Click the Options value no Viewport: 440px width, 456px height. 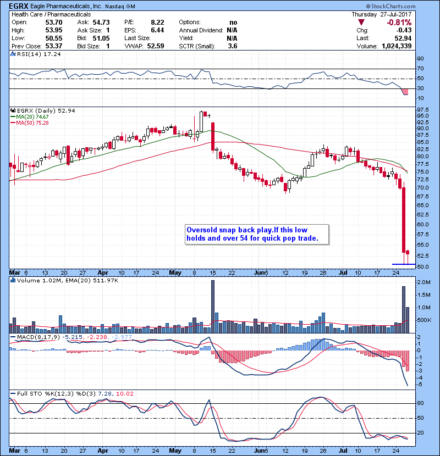233,23
